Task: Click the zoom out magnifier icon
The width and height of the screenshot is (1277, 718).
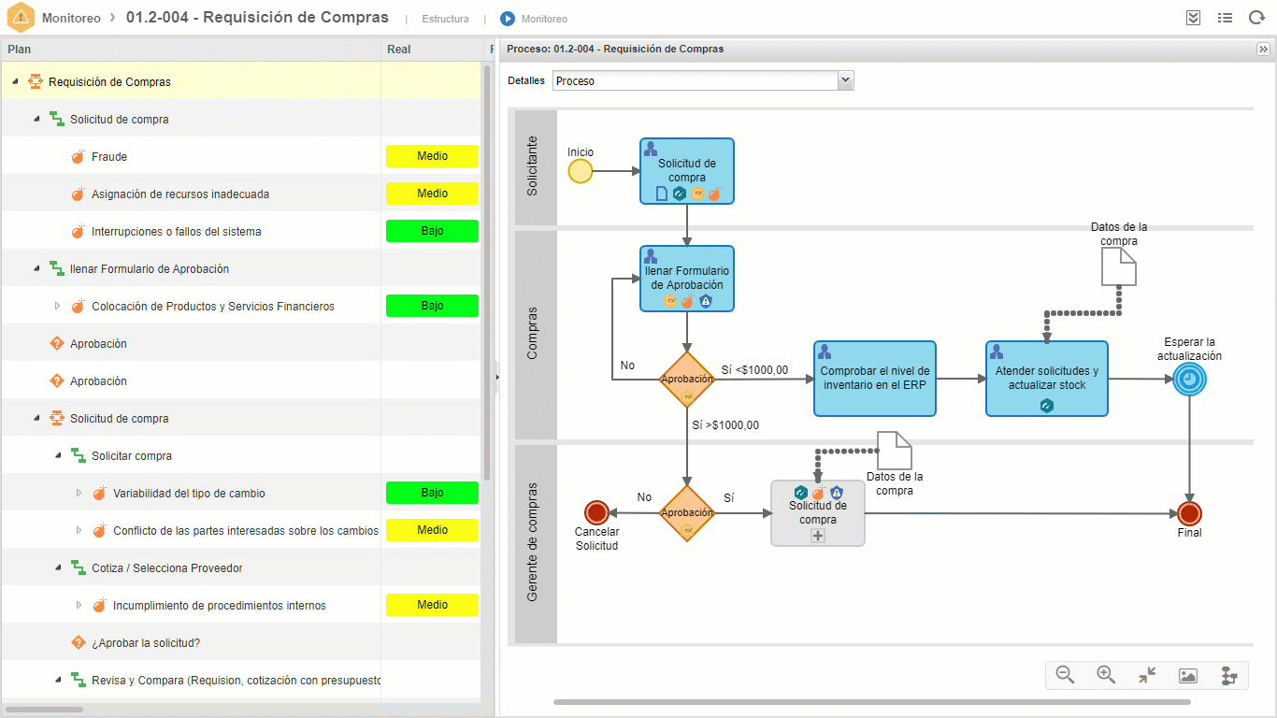Action: [x=1065, y=675]
